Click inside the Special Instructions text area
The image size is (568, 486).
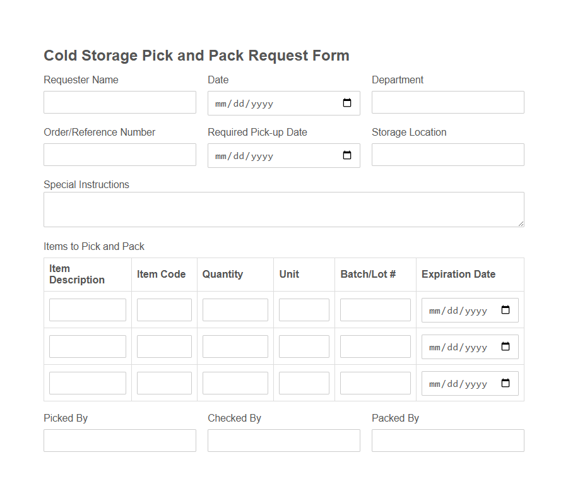click(x=283, y=208)
